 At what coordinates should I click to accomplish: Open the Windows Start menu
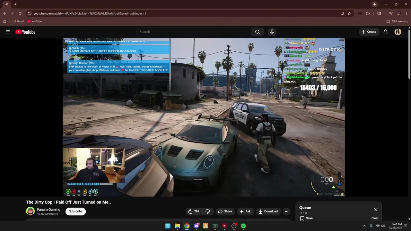tap(168, 226)
